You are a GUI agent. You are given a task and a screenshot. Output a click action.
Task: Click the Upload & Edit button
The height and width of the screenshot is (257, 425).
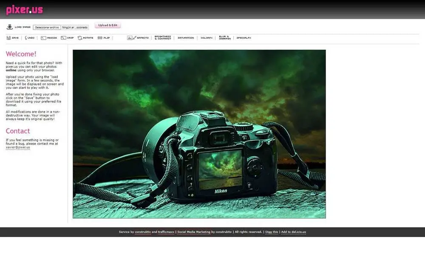(x=108, y=25)
